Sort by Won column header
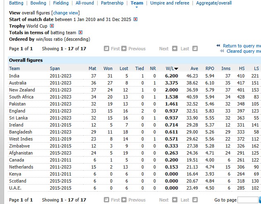 click(108, 68)
